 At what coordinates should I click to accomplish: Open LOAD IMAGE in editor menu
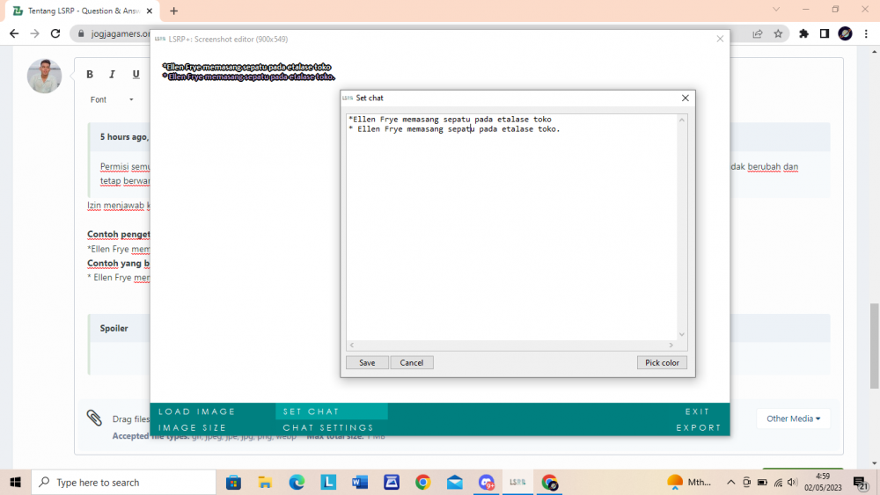(197, 411)
